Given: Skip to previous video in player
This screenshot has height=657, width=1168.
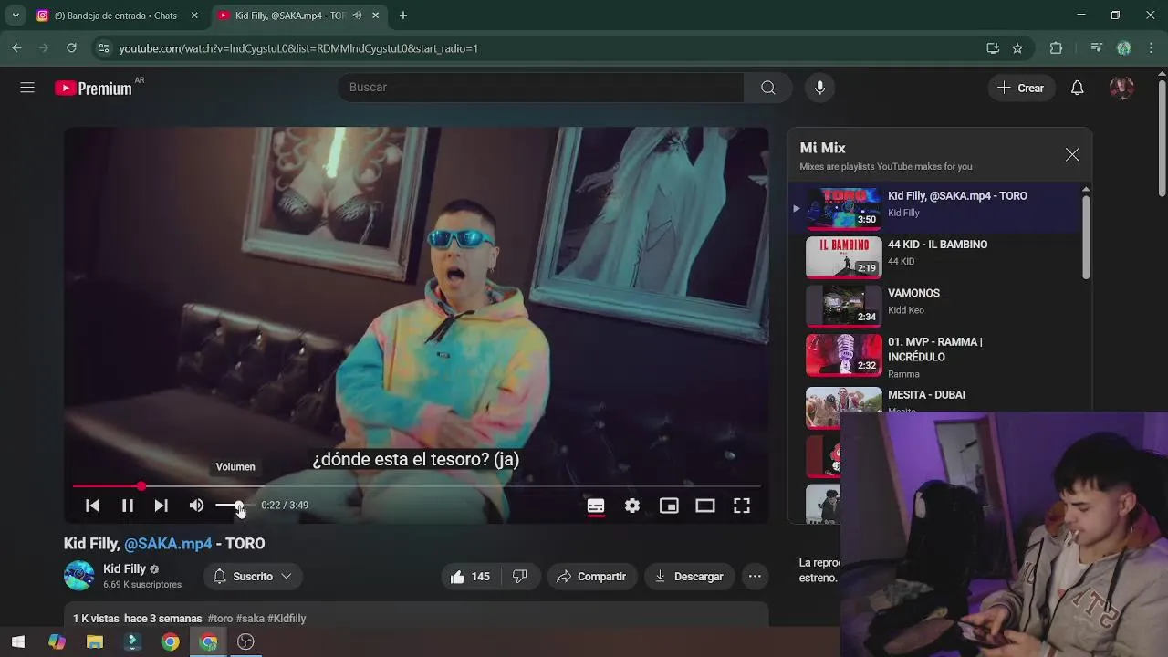Looking at the screenshot, I should [x=92, y=506].
